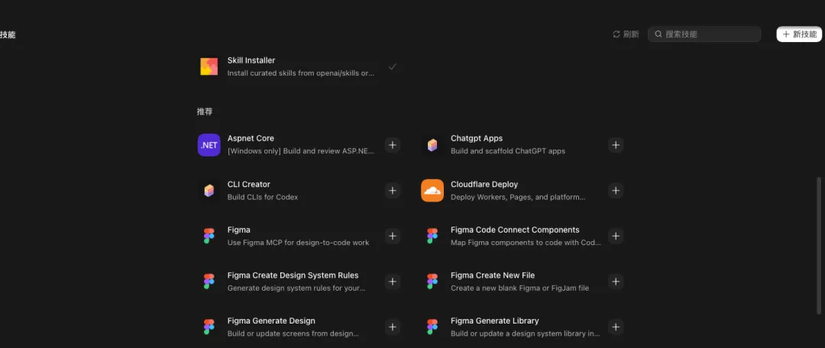Image resolution: width=825 pixels, height=348 pixels.
Task: Focus the 搜索技能 search field
Action: point(704,34)
